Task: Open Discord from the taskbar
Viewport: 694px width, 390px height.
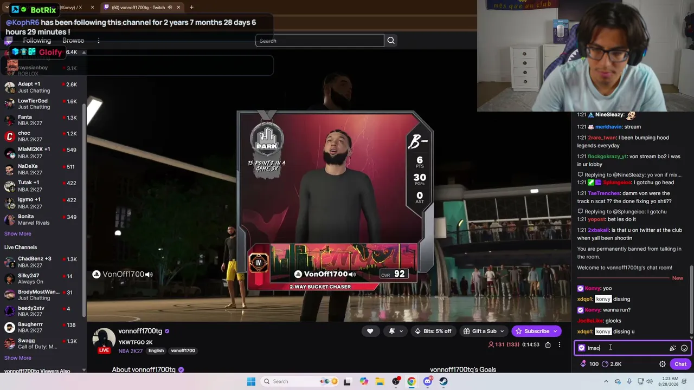Action: [x=428, y=381]
